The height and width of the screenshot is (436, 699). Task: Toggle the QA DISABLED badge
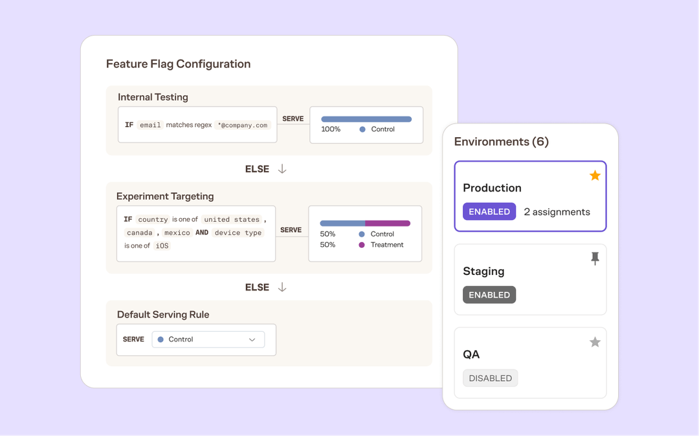coord(490,378)
